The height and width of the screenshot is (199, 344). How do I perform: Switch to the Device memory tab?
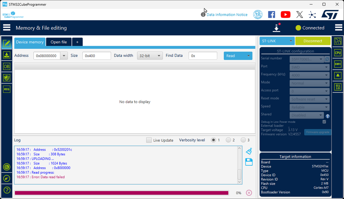pyautogui.click(x=30, y=42)
